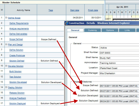Image resolution: width=139 pixels, height=106 pixels.
Task: Sort by the Finish date column header
Action: click(x=93, y=10)
